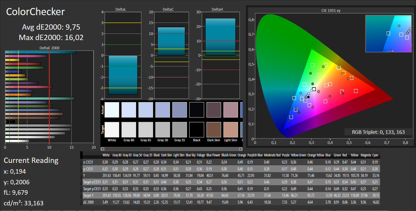The image size is (416, 211).
Task: Click the Bluish Green ΔE value '15,69'
Action: tap(225, 202)
